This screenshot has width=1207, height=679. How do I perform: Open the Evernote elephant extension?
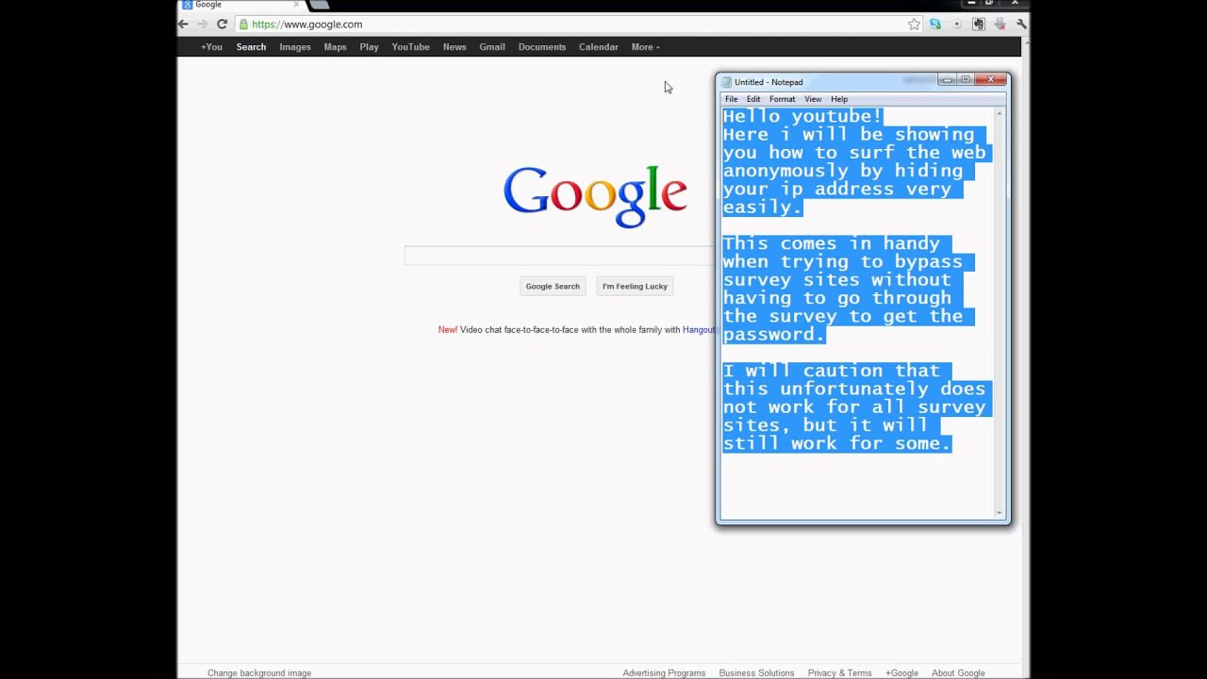point(979,25)
